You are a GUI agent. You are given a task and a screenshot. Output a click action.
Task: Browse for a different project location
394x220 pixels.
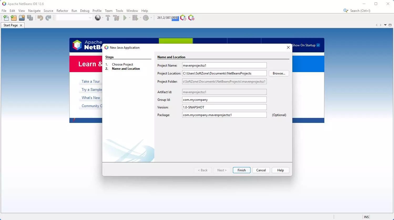point(279,73)
